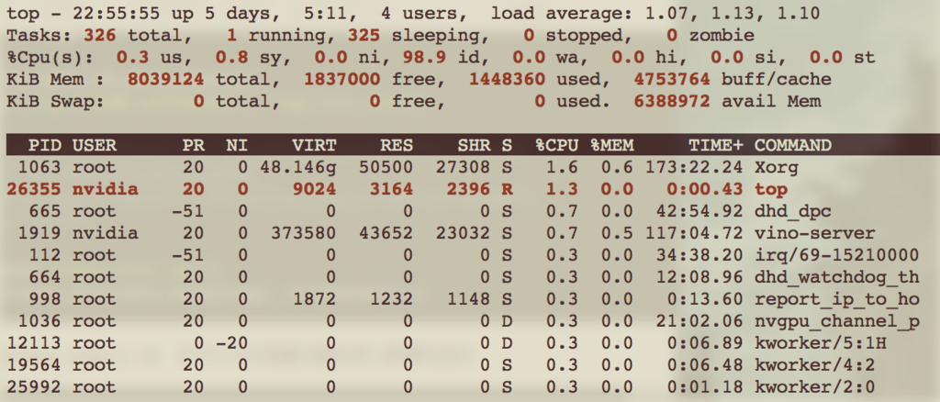940x402 pixels.
Task: Click the VIRT column header
Action: (314, 145)
